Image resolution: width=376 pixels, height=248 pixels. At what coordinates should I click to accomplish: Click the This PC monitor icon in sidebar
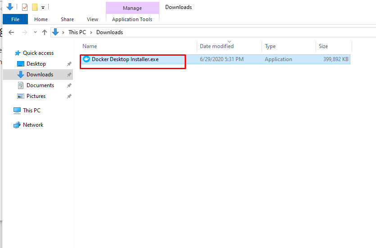17,111
